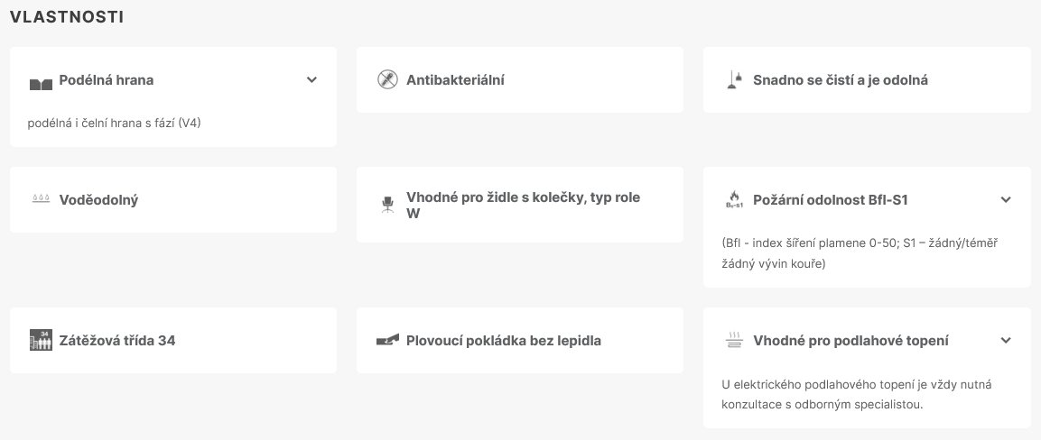
Task: Click the Bfl-S1 fire resistance flame icon
Action: pyautogui.click(x=734, y=200)
